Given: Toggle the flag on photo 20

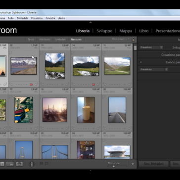Looking at the screenshot, I should tap(104, 96).
